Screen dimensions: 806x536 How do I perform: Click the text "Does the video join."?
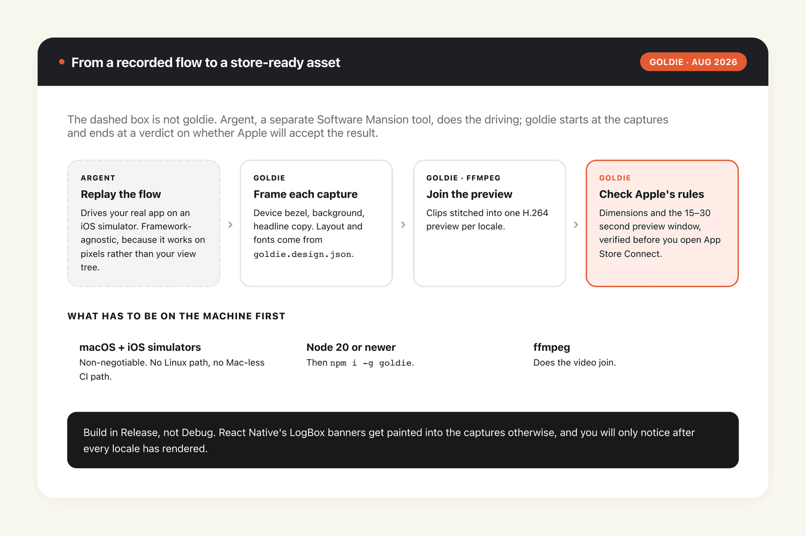[575, 362]
